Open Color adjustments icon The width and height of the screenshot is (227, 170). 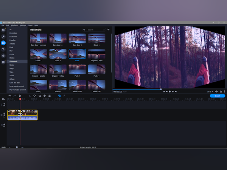point(45,96)
